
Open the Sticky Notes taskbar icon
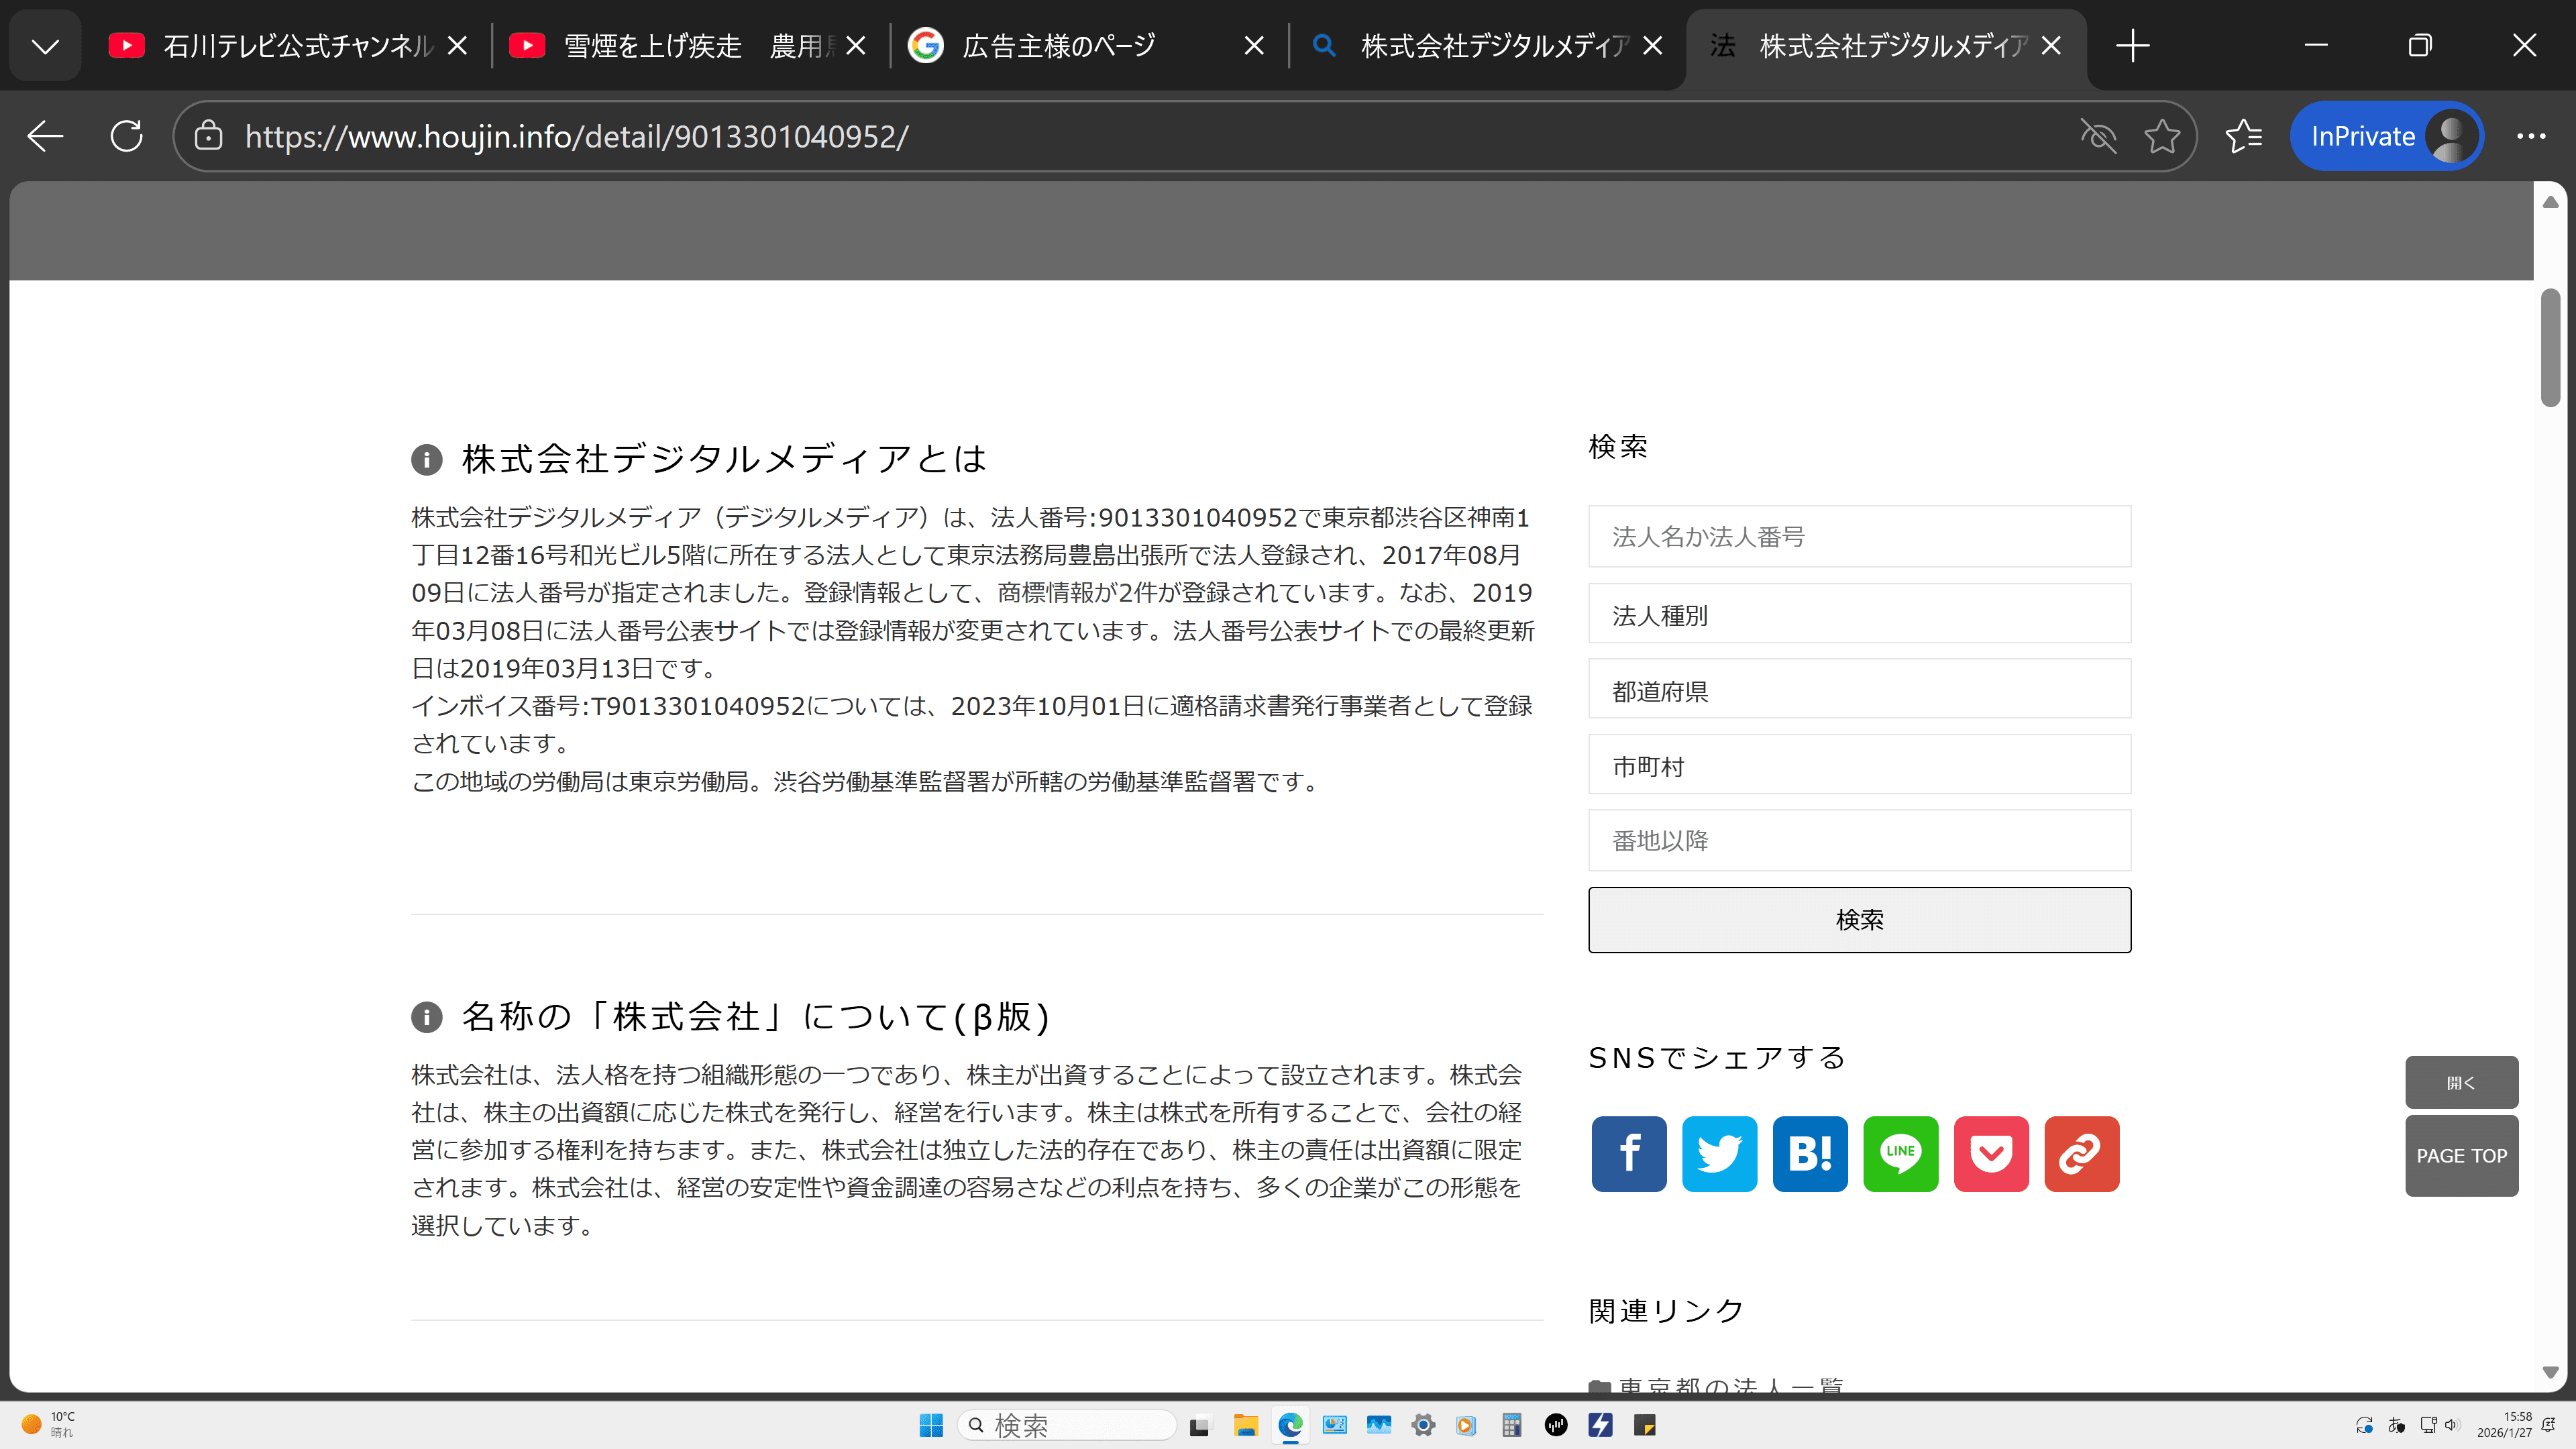click(x=1645, y=1425)
